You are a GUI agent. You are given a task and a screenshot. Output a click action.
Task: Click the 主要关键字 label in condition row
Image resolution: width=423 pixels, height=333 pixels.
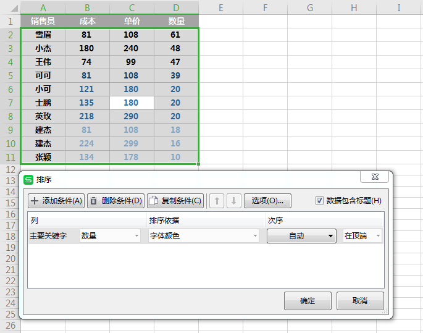48,236
